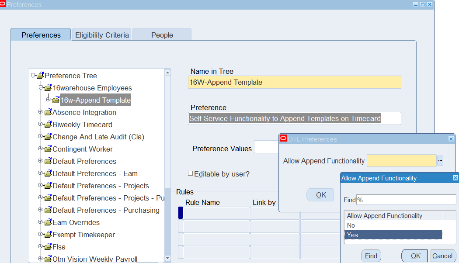Screen dimensions: 459x263
Task: Open the Allow Append Functionality list-of-values button
Action: tap(440, 161)
